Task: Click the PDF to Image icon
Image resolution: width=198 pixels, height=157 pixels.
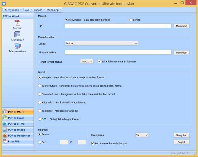Action: [5, 130]
